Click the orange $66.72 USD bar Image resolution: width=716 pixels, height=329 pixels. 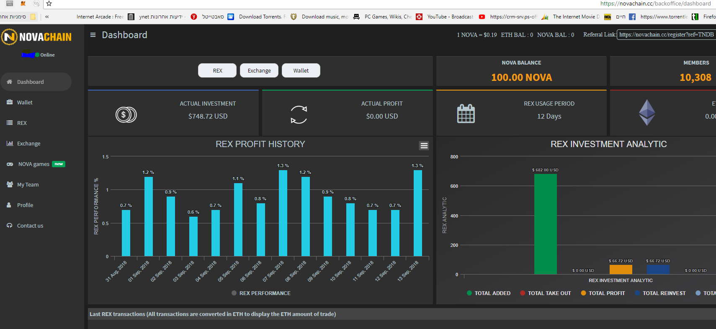coord(621,269)
